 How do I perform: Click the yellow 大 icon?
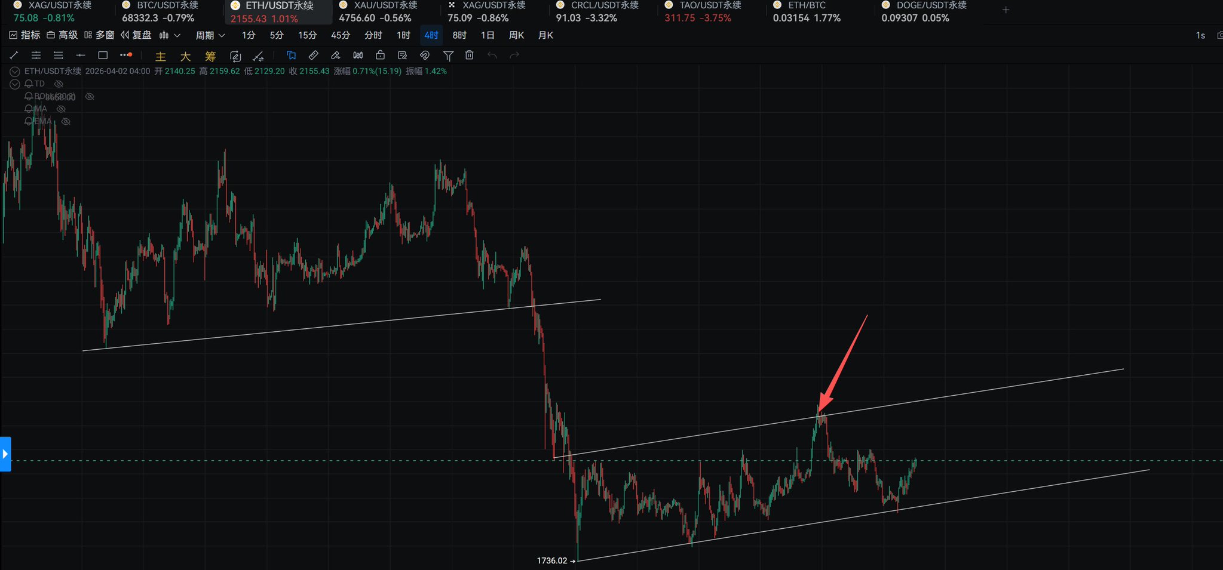(185, 56)
